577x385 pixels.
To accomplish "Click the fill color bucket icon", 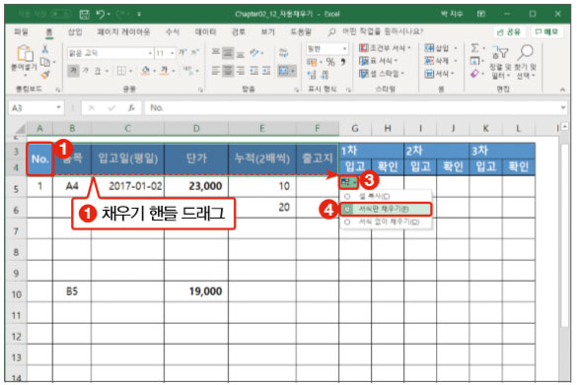I will click(146, 70).
